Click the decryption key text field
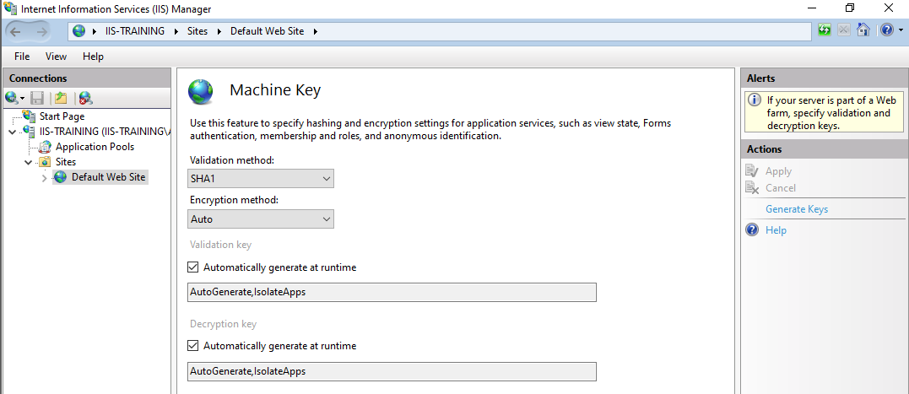 point(392,371)
